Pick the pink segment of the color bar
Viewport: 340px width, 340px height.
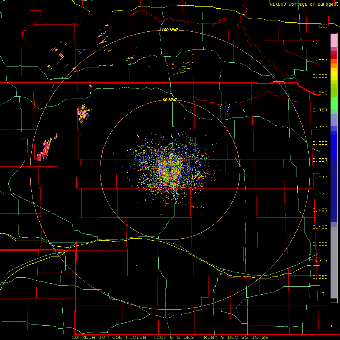pyautogui.click(x=334, y=40)
